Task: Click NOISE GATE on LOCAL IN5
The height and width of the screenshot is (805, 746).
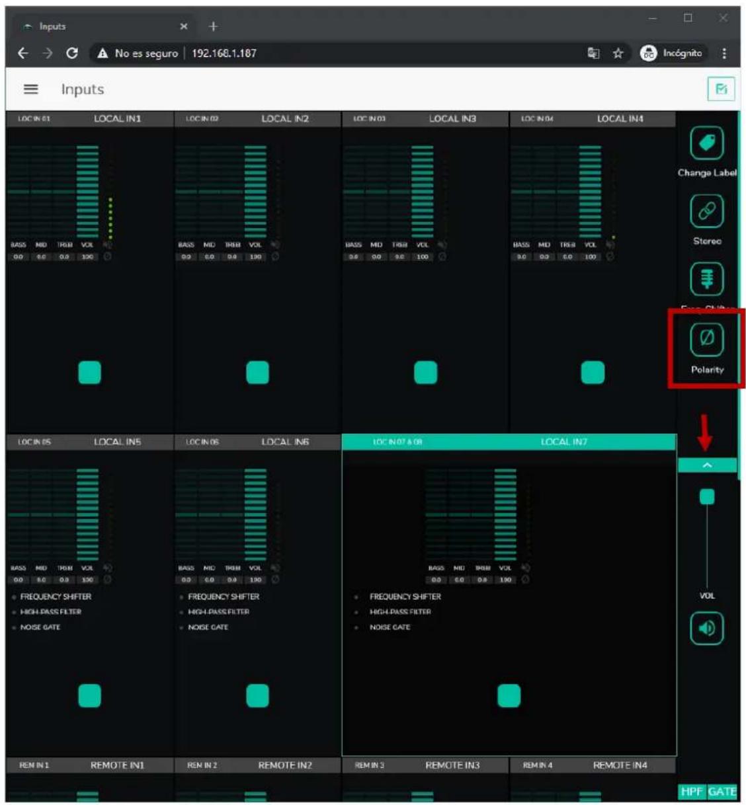Action: click(40, 627)
